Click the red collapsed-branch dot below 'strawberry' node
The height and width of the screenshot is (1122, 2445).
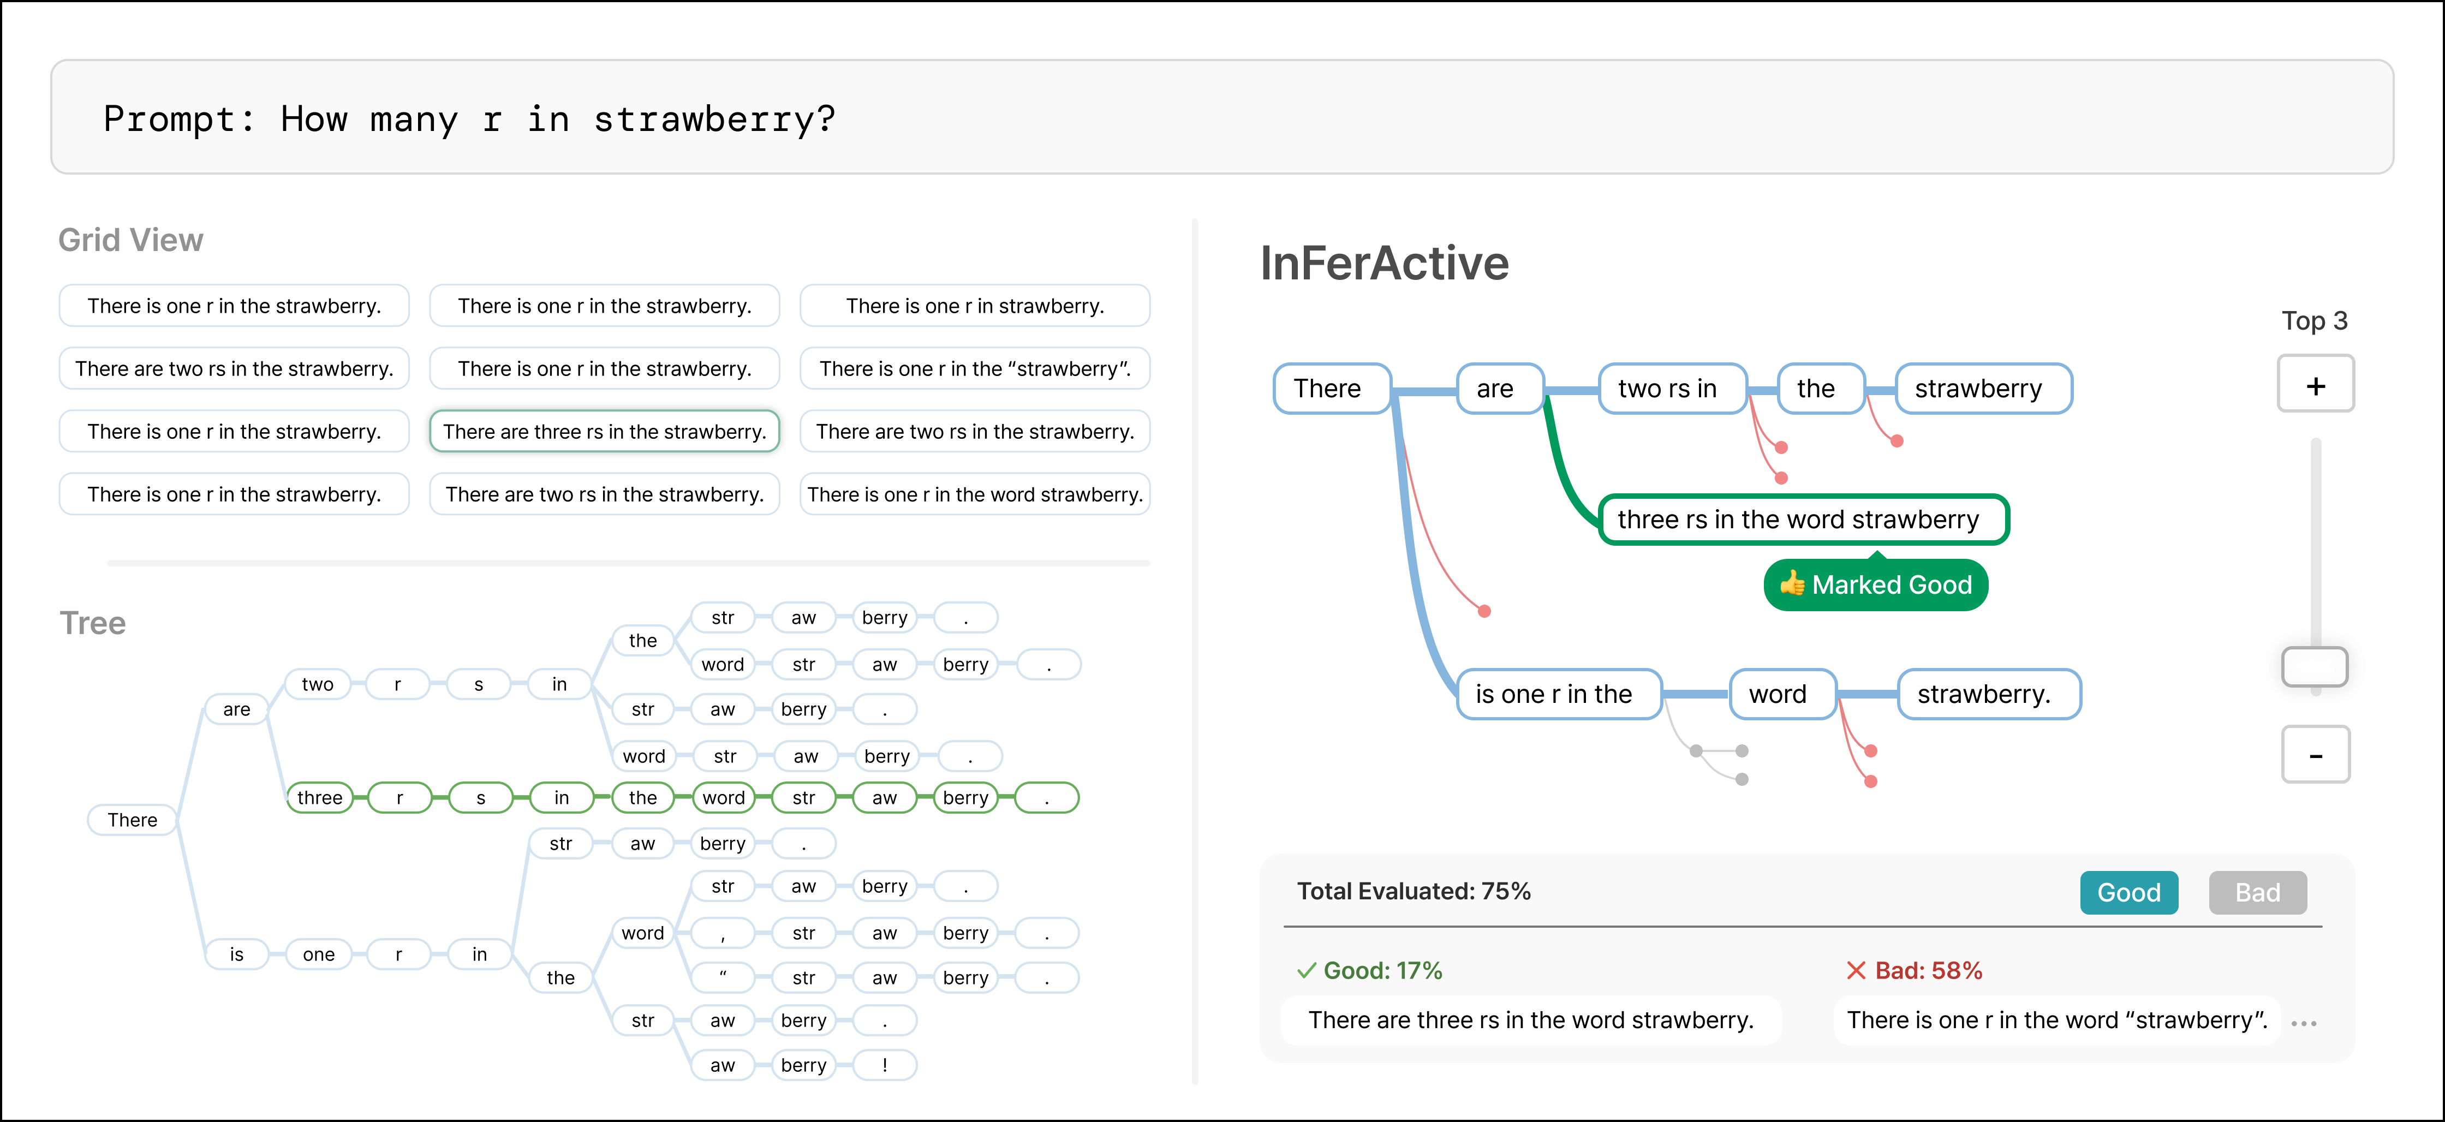pos(1897,441)
